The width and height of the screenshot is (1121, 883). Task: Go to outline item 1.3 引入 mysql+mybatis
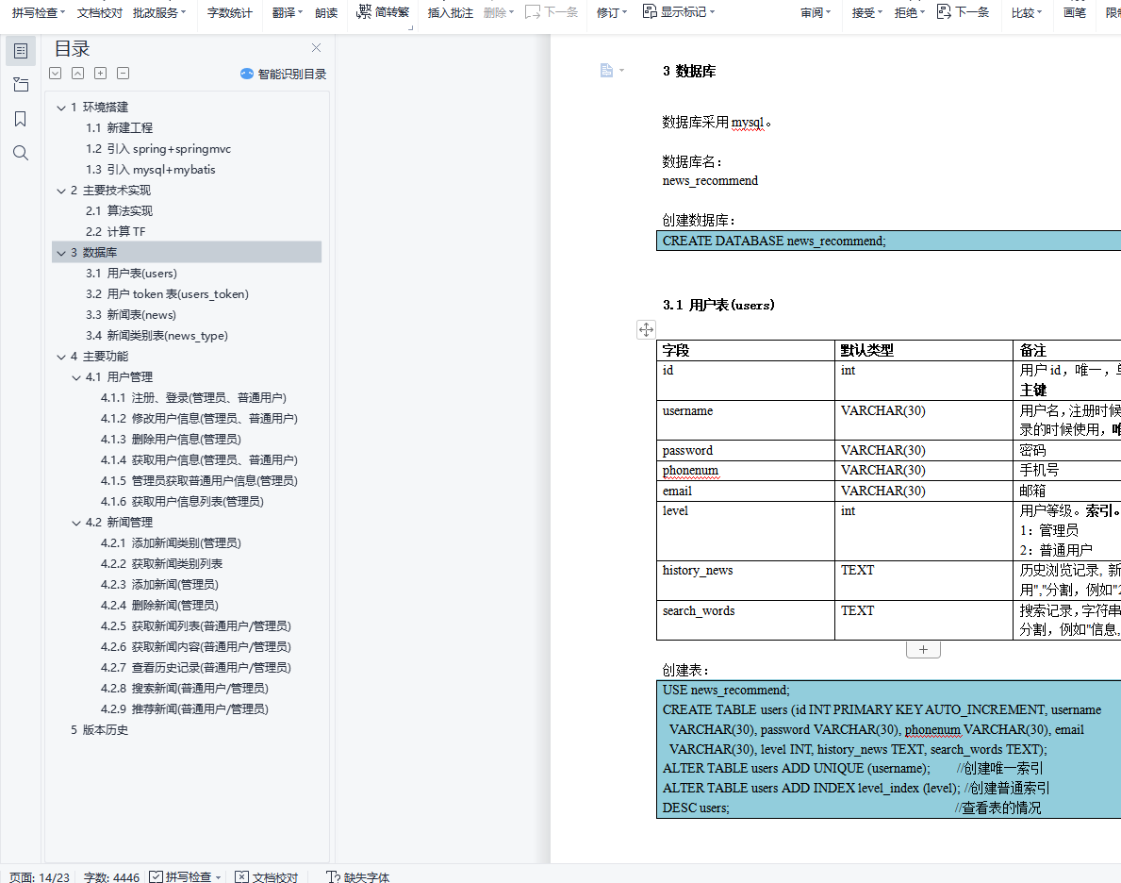pyautogui.click(x=151, y=170)
